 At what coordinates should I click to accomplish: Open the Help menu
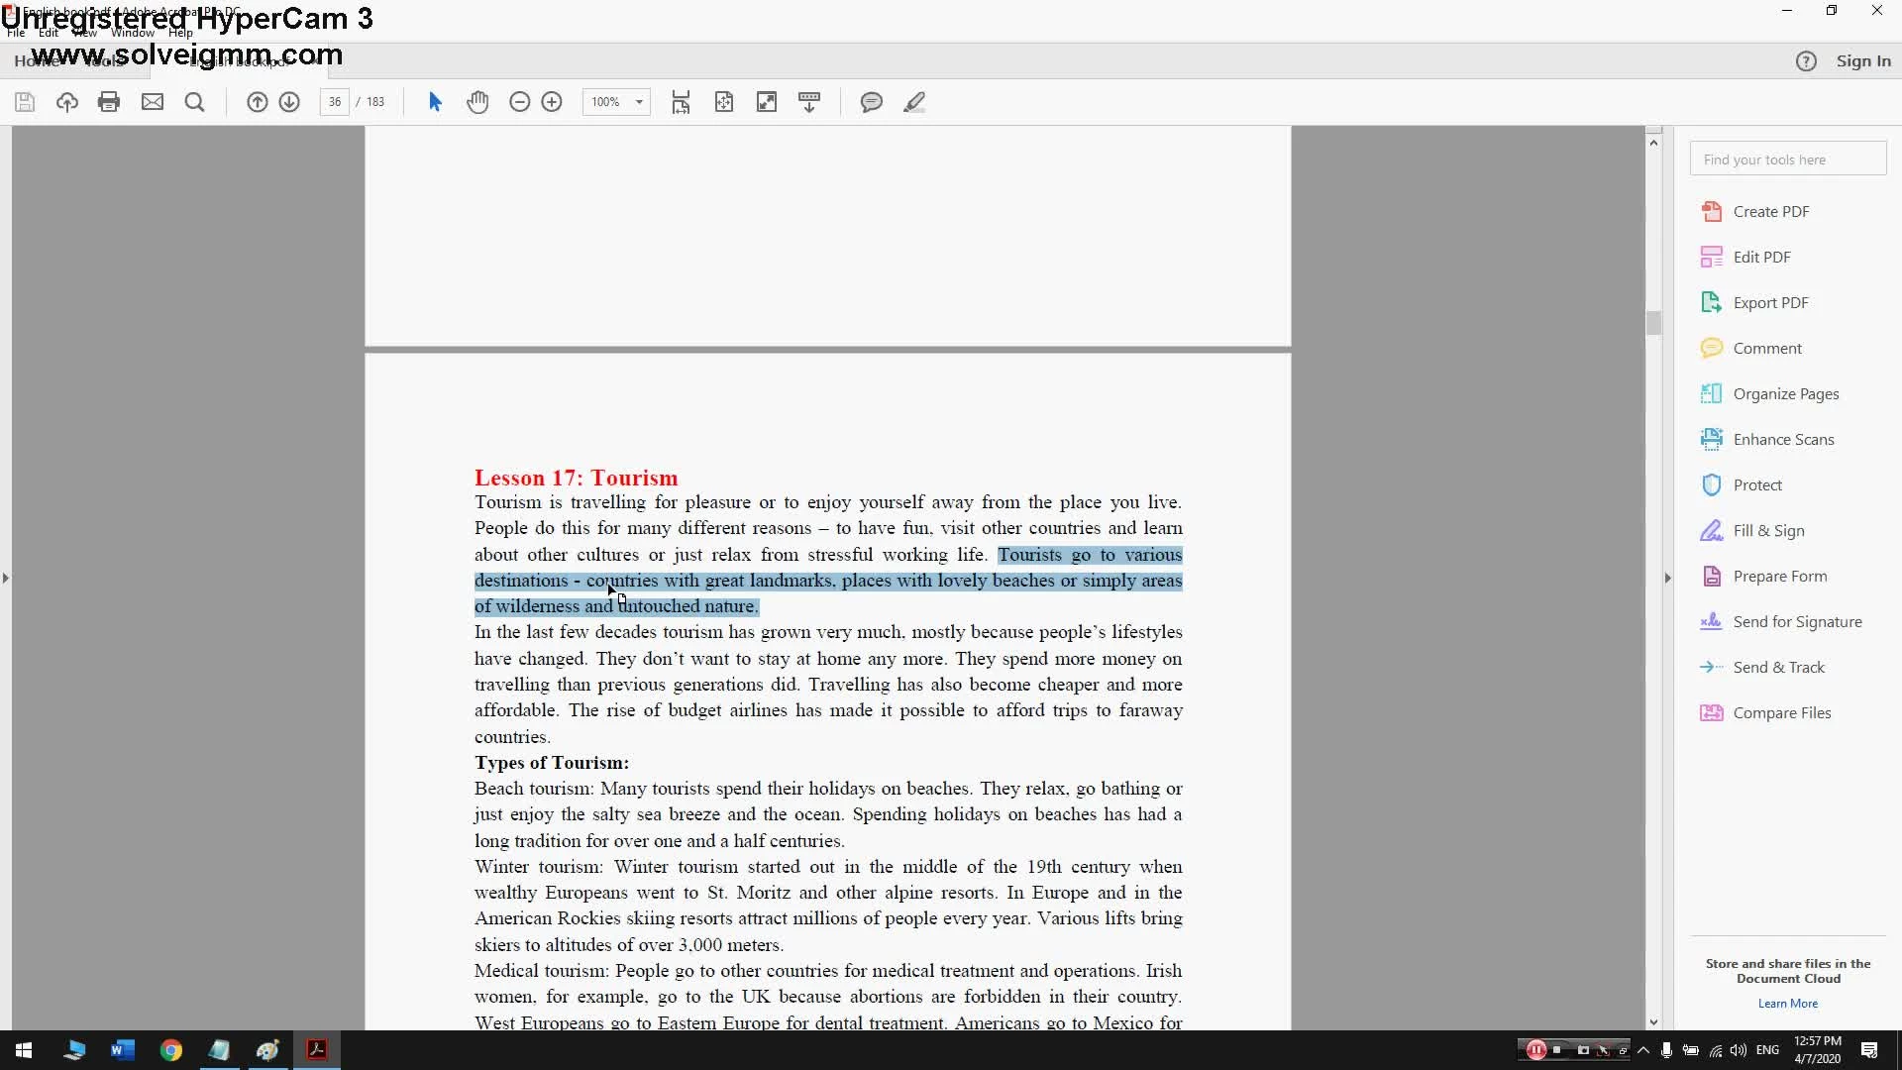(x=180, y=33)
